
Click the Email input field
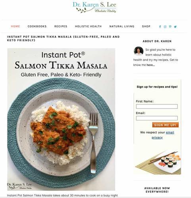pyautogui.click(x=157, y=118)
